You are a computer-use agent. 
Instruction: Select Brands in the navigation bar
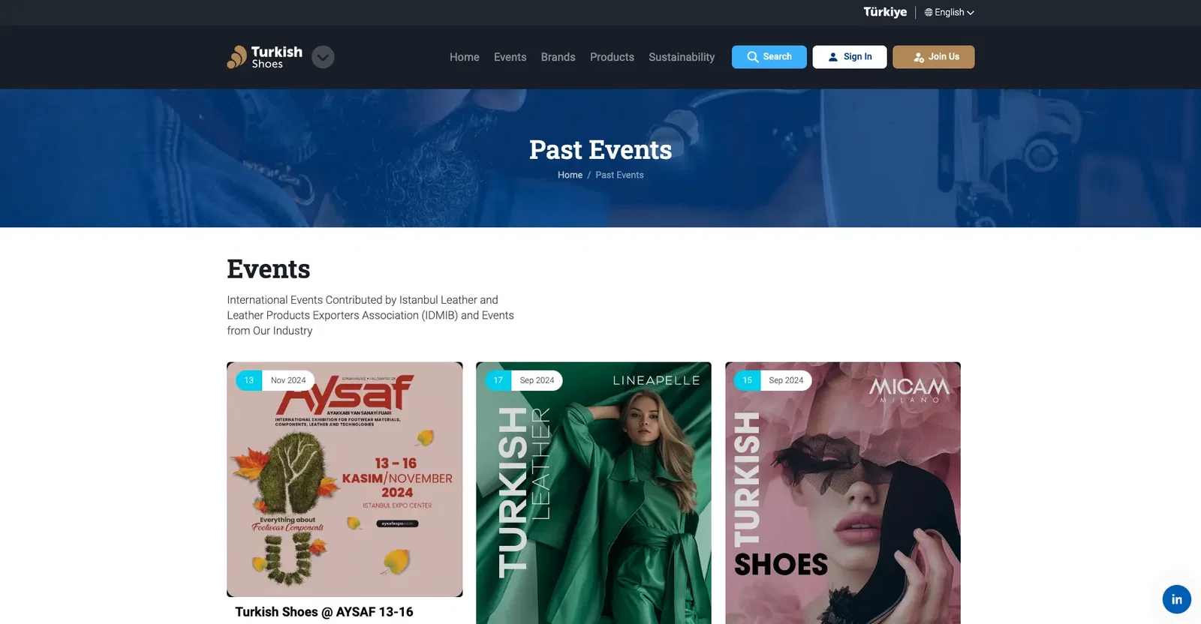(x=558, y=57)
